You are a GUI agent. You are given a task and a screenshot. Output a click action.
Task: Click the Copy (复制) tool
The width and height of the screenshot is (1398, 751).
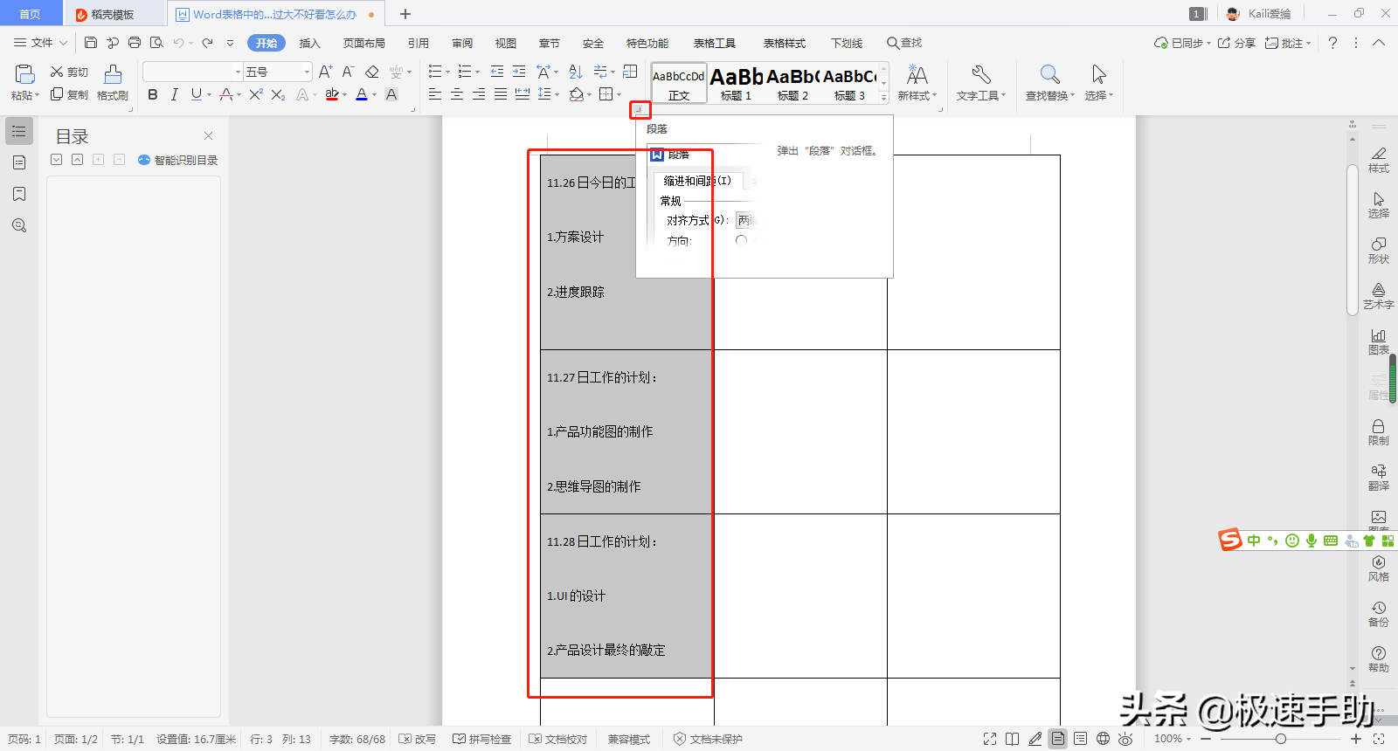[69, 94]
